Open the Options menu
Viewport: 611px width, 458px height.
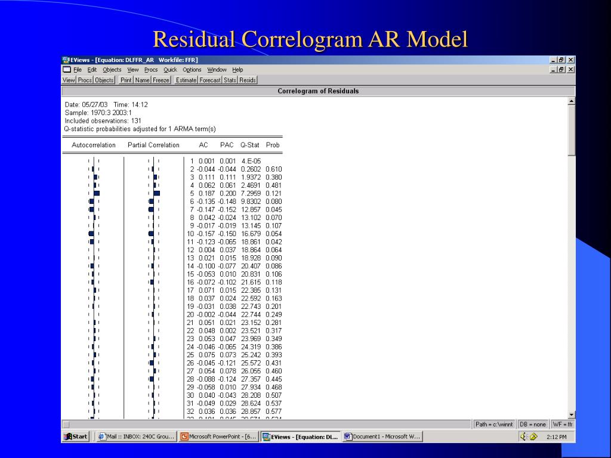[192, 70]
